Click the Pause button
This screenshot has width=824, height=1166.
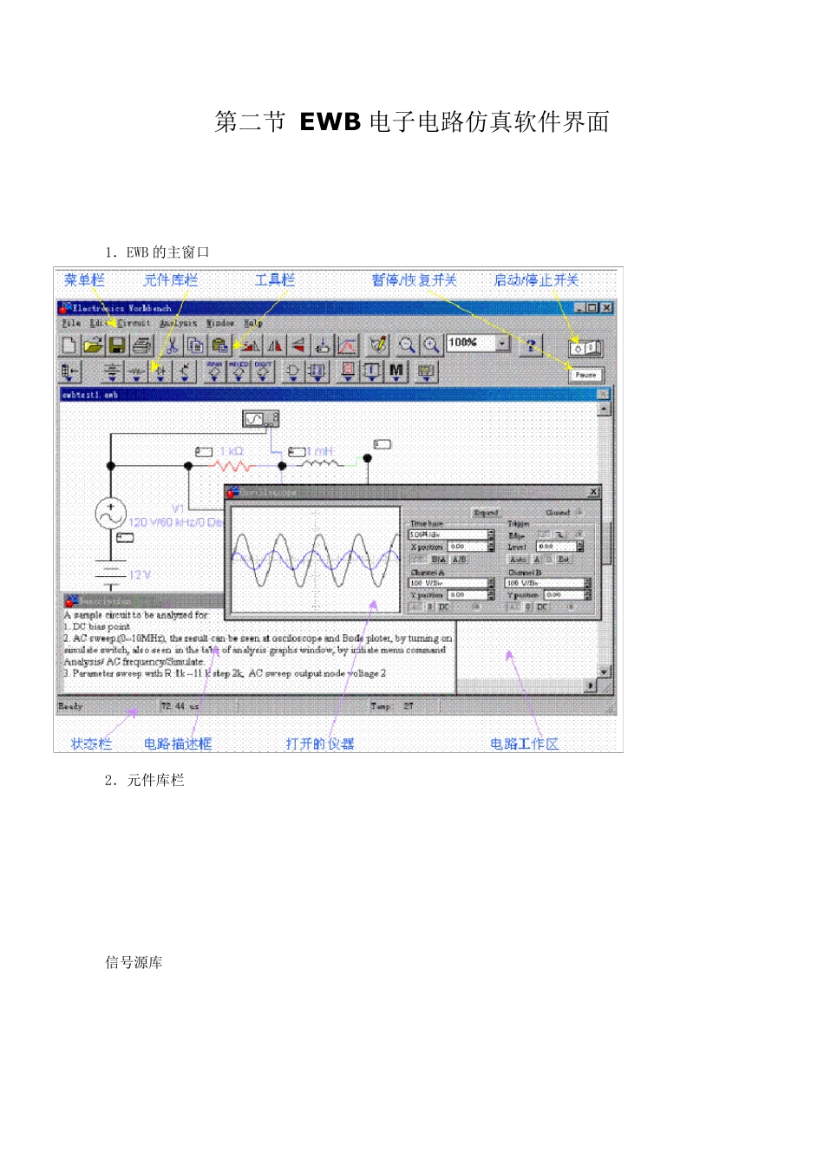click(585, 375)
